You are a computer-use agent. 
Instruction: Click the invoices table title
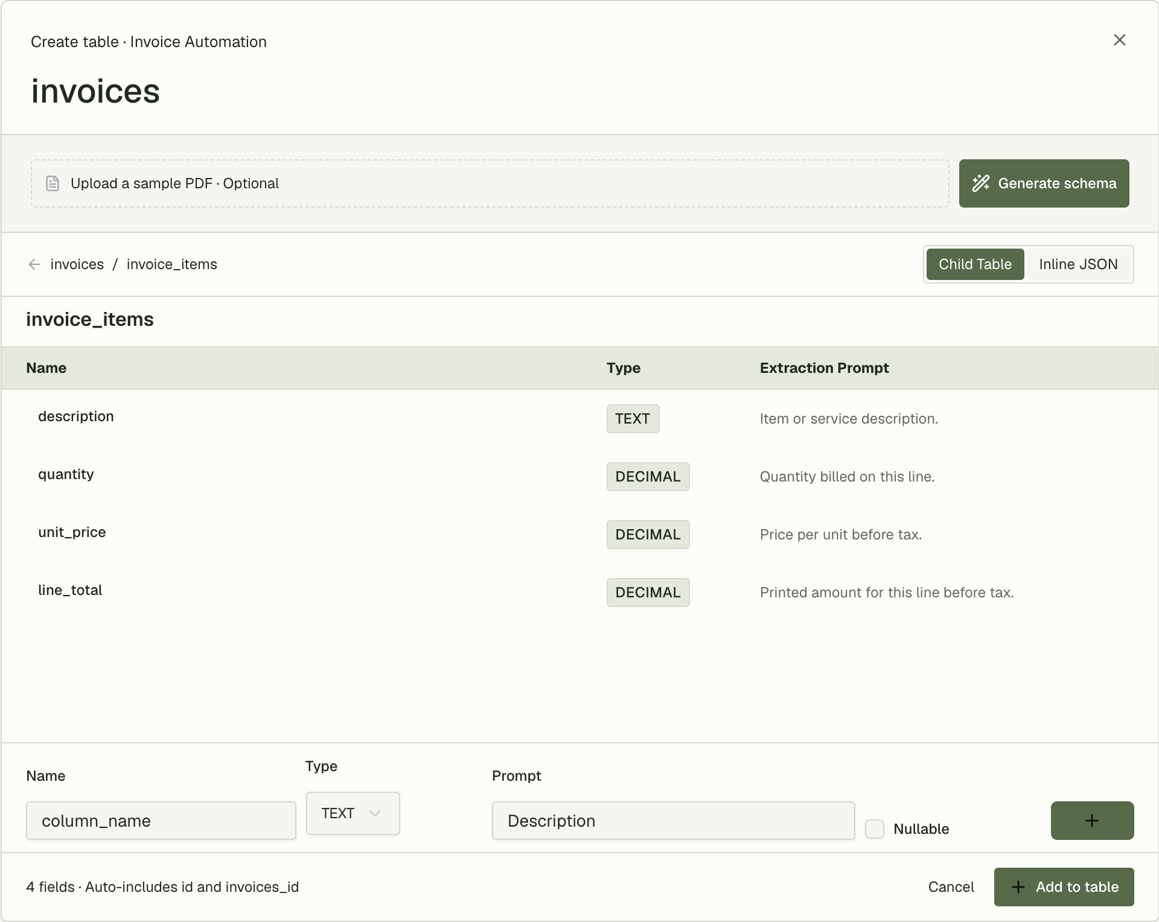(x=95, y=91)
